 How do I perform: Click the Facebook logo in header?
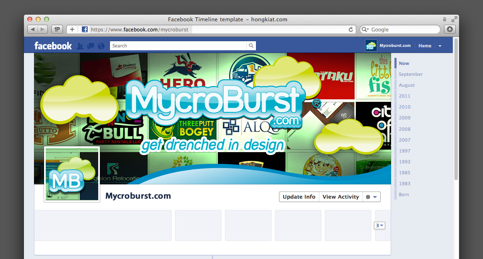(53, 46)
